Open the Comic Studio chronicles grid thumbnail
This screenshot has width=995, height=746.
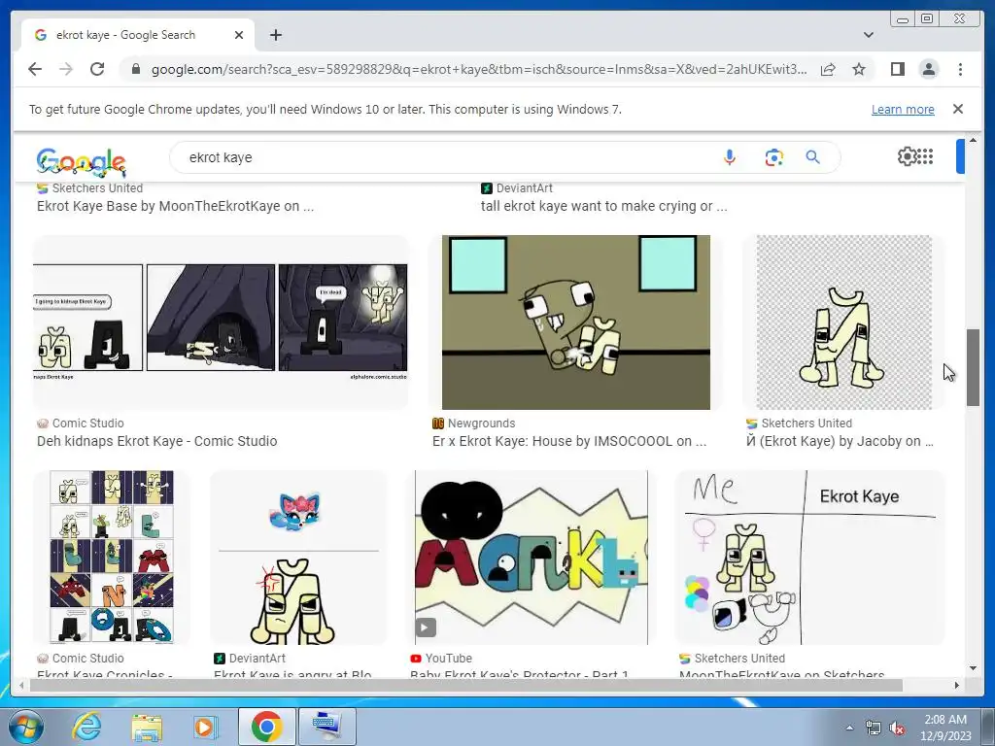coord(112,557)
